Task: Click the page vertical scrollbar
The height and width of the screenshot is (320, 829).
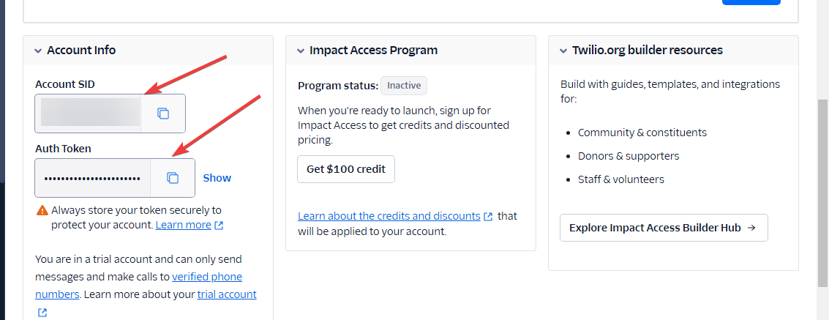Action: pyautogui.click(x=822, y=193)
